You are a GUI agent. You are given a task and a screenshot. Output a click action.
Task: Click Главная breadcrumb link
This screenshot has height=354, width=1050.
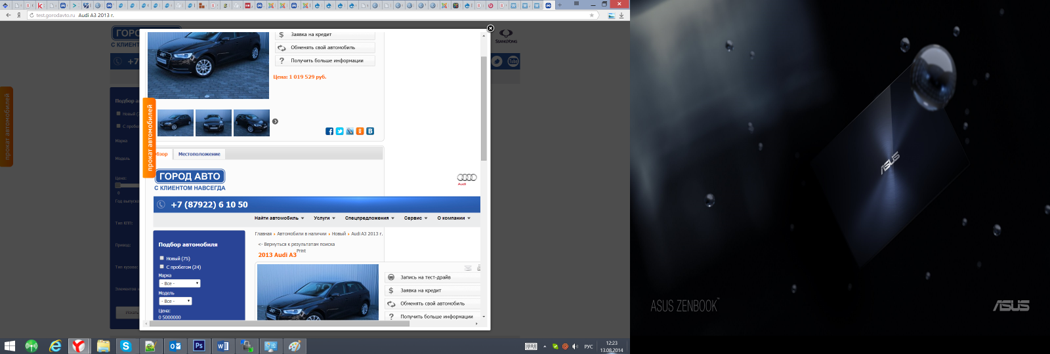coord(263,233)
